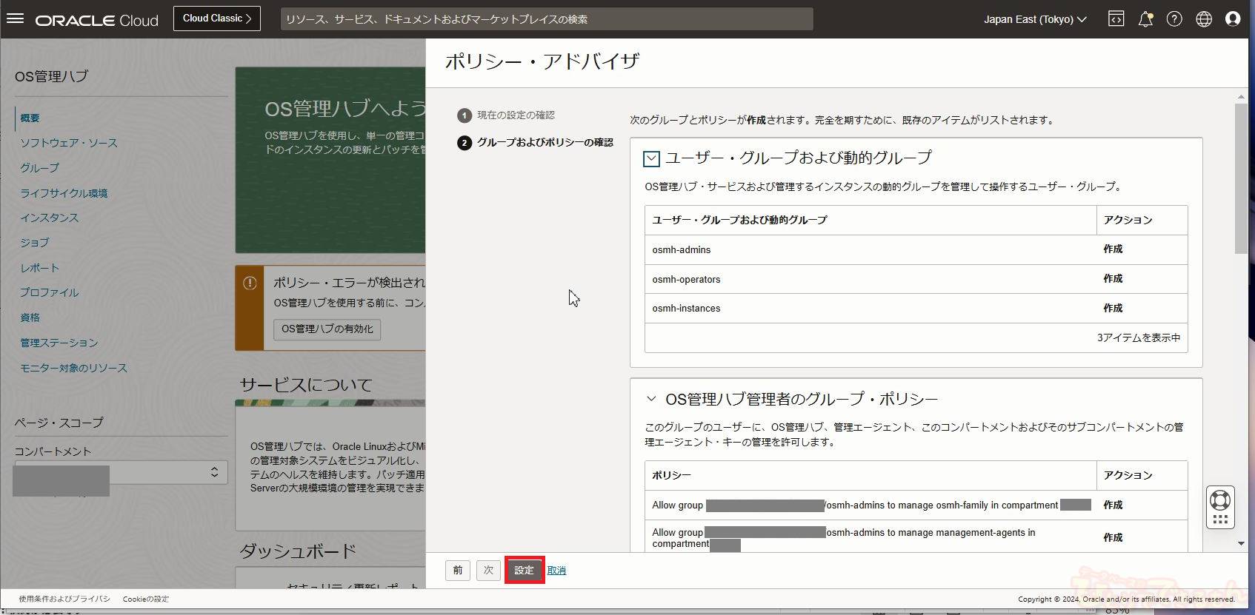Viewport: 1255px width, 615px height.
Task: Click the search input field
Action: pos(547,19)
